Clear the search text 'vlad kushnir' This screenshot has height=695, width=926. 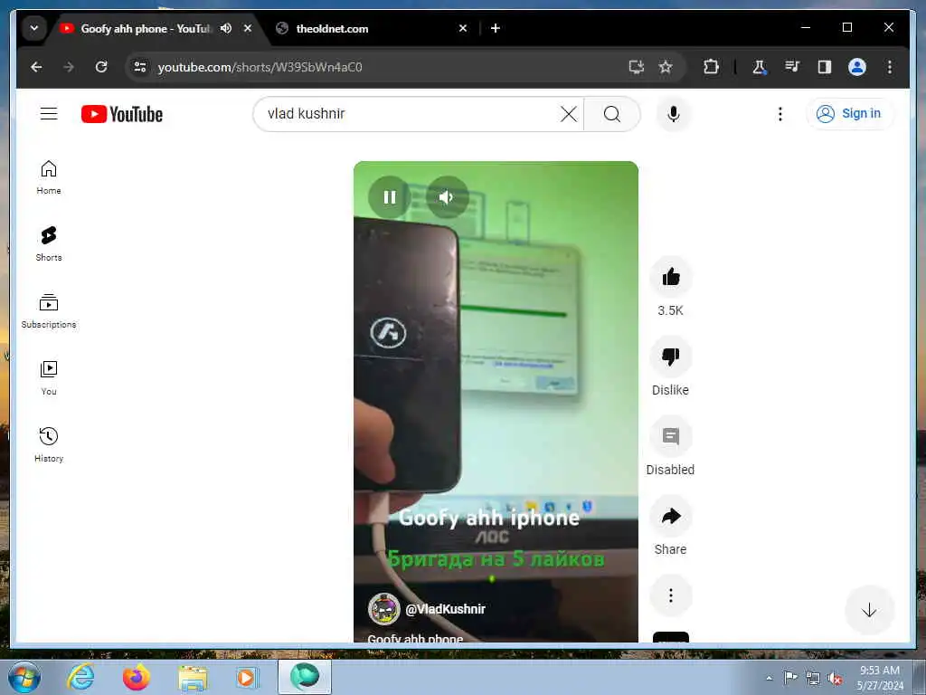tap(568, 113)
